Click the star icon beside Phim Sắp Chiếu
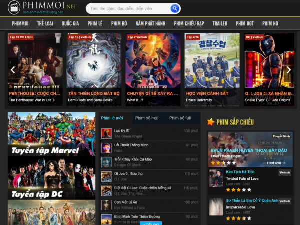 click(x=211, y=122)
